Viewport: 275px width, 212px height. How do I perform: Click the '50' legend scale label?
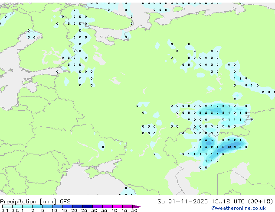(134, 210)
